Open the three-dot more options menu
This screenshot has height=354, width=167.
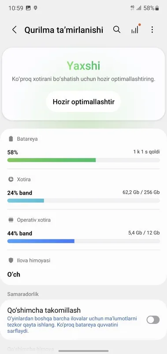(x=152, y=30)
